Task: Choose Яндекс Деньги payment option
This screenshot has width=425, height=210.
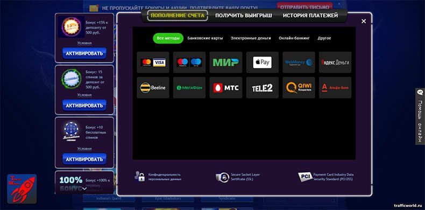Action: [335, 62]
